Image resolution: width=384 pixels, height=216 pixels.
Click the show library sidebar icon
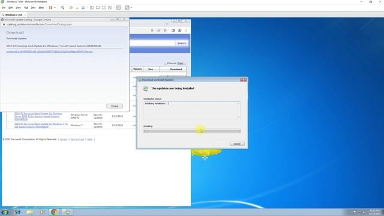pos(92,8)
